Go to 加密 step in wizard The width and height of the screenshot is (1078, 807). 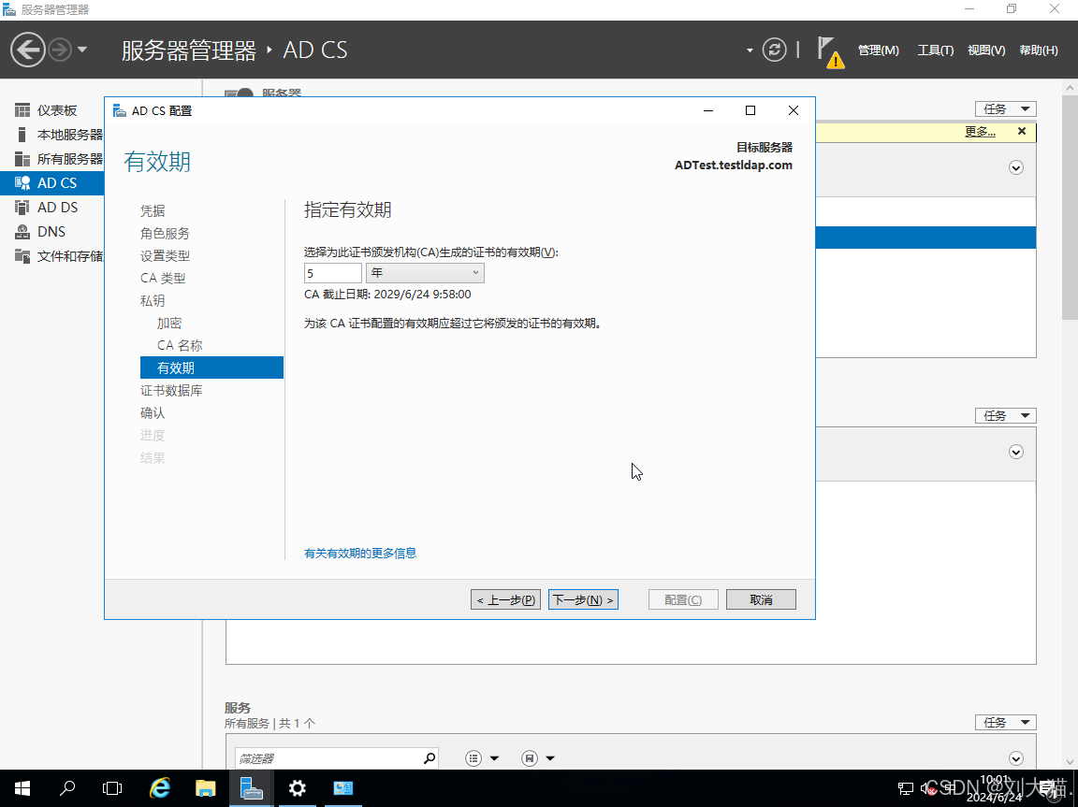(x=169, y=323)
